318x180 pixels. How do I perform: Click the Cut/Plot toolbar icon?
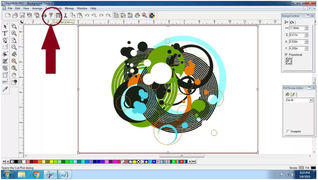[51, 15]
